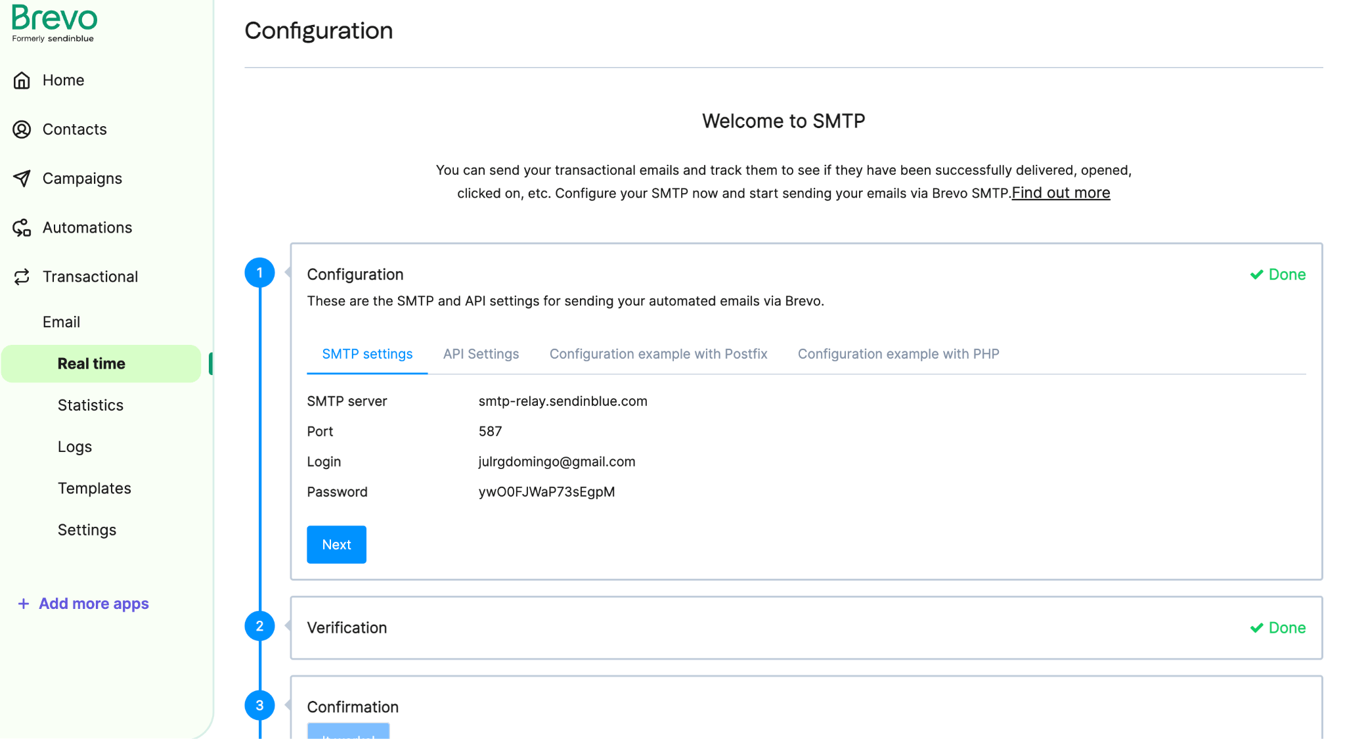The height and width of the screenshot is (739, 1345).
Task: Click the plus icon beside Add more apps
Action: tap(24, 604)
